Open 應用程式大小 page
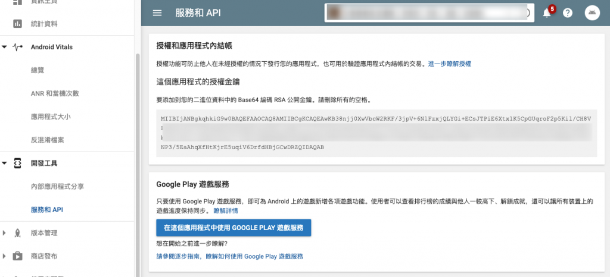610x277 pixels. coord(51,117)
